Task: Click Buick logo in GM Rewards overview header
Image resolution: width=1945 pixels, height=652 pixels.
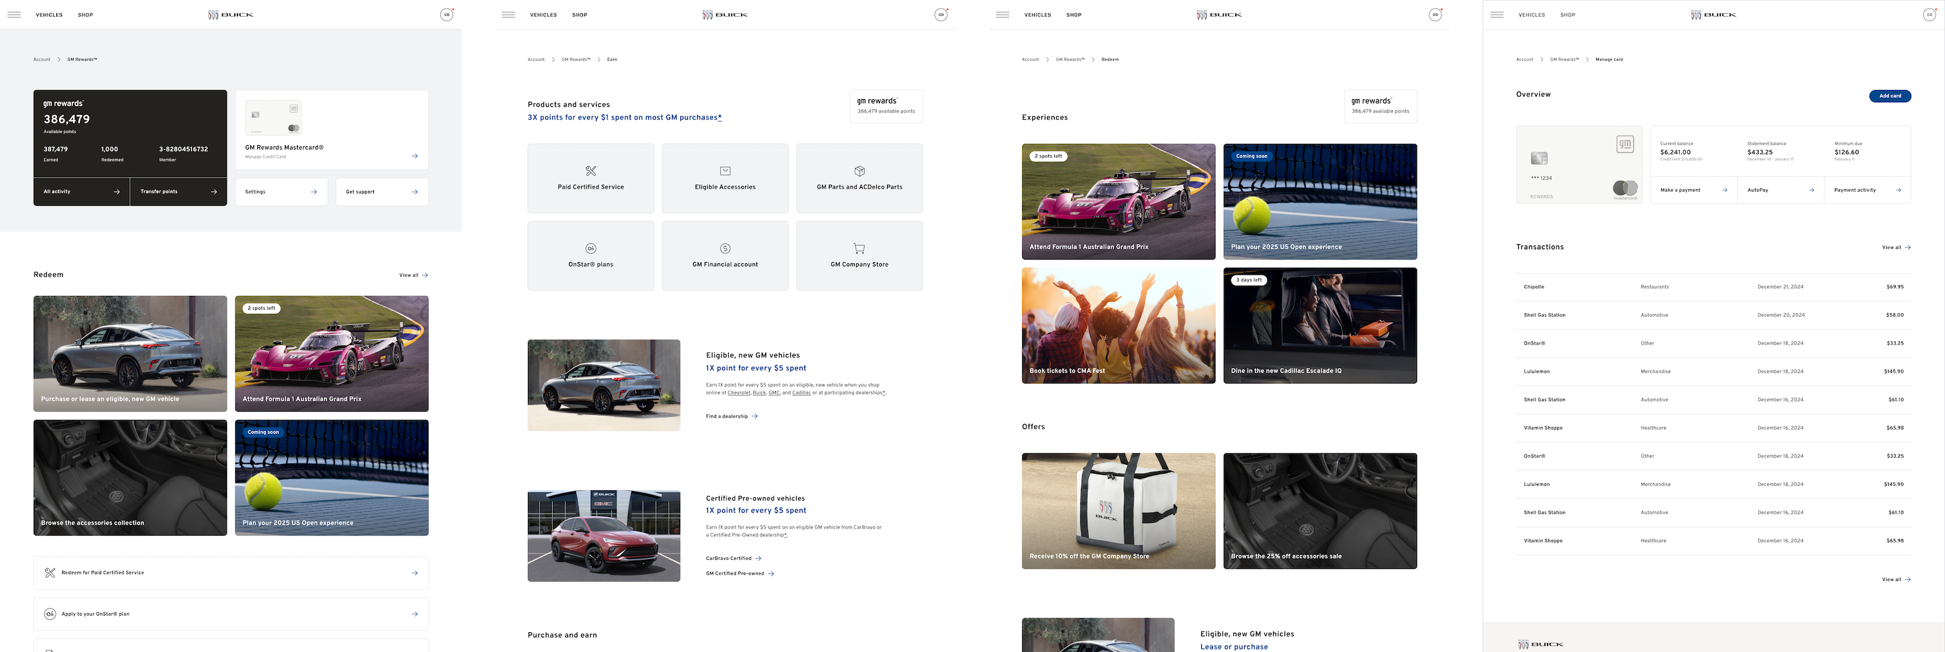Action: point(231,15)
